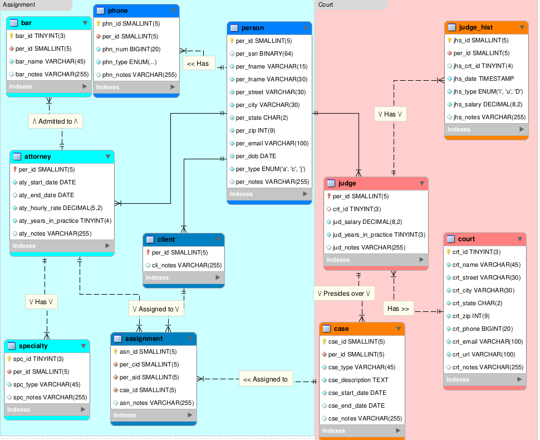Collapse the client table via header arrow
The image size is (540, 440).
218,239
